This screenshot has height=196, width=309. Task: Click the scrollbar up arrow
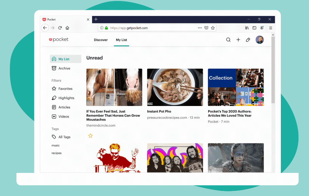point(273,35)
